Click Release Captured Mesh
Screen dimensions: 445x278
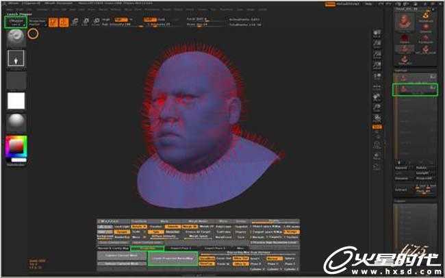121,264
